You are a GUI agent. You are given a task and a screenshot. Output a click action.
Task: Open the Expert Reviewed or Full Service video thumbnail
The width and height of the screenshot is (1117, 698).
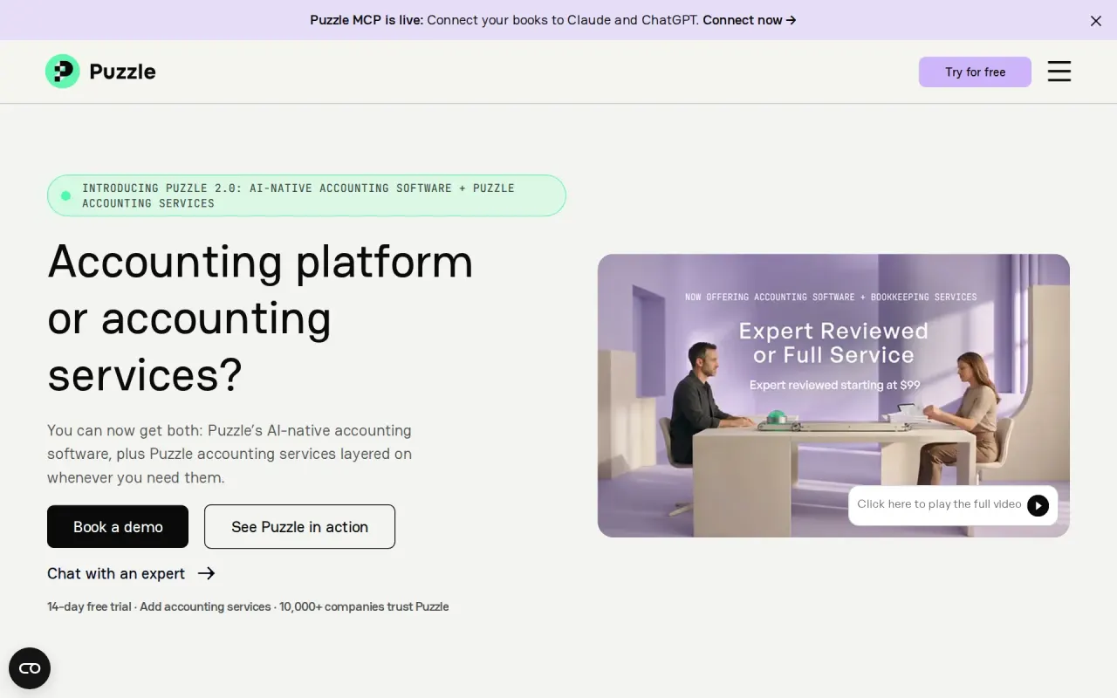coord(833,395)
